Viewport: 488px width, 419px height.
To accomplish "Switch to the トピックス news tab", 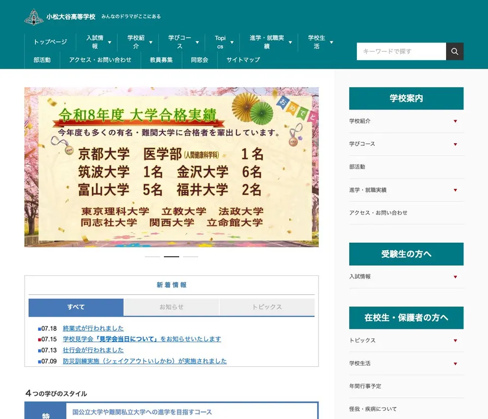I will point(267,307).
